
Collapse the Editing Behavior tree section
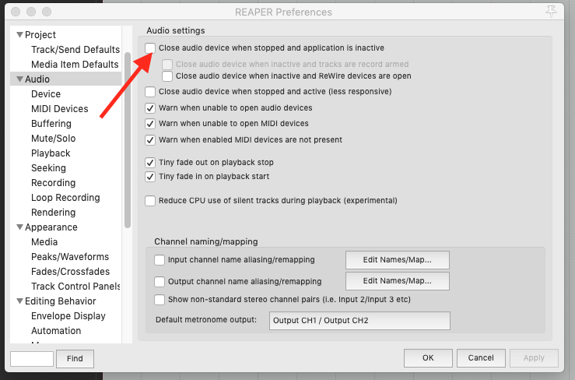click(x=19, y=301)
